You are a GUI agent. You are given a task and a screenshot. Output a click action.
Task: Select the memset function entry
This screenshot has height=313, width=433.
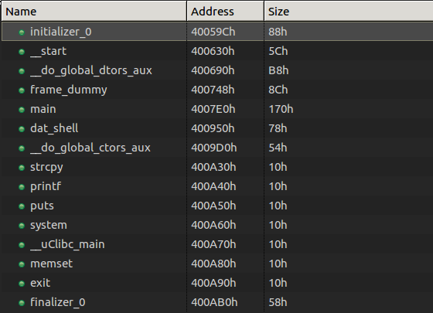pyautogui.click(x=217, y=264)
